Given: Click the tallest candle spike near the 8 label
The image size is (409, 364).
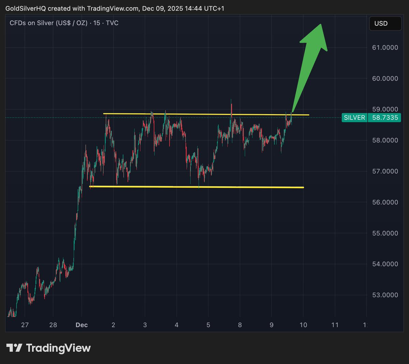Looking at the screenshot, I should point(231,102).
